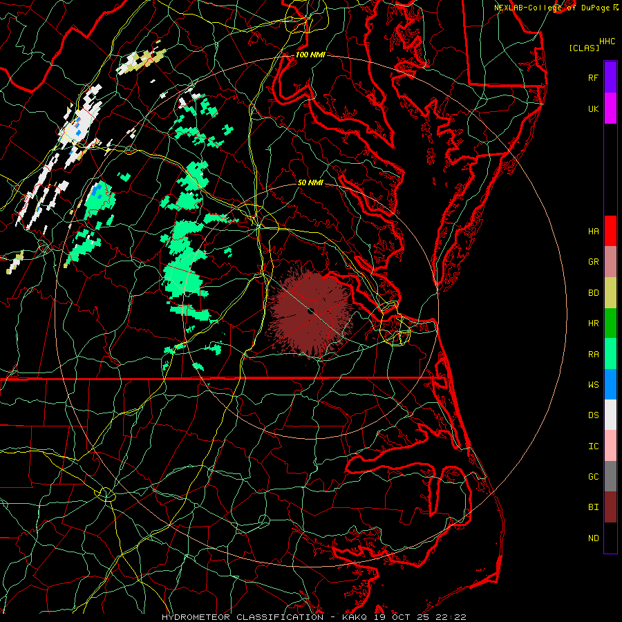This screenshot has width=622, height=622.
Task: Click the WS blue legend swatch
Action: tap(610, 384)
